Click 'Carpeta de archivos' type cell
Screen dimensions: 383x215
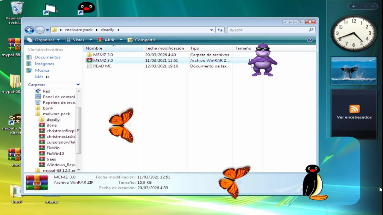[x=209, y=55]
